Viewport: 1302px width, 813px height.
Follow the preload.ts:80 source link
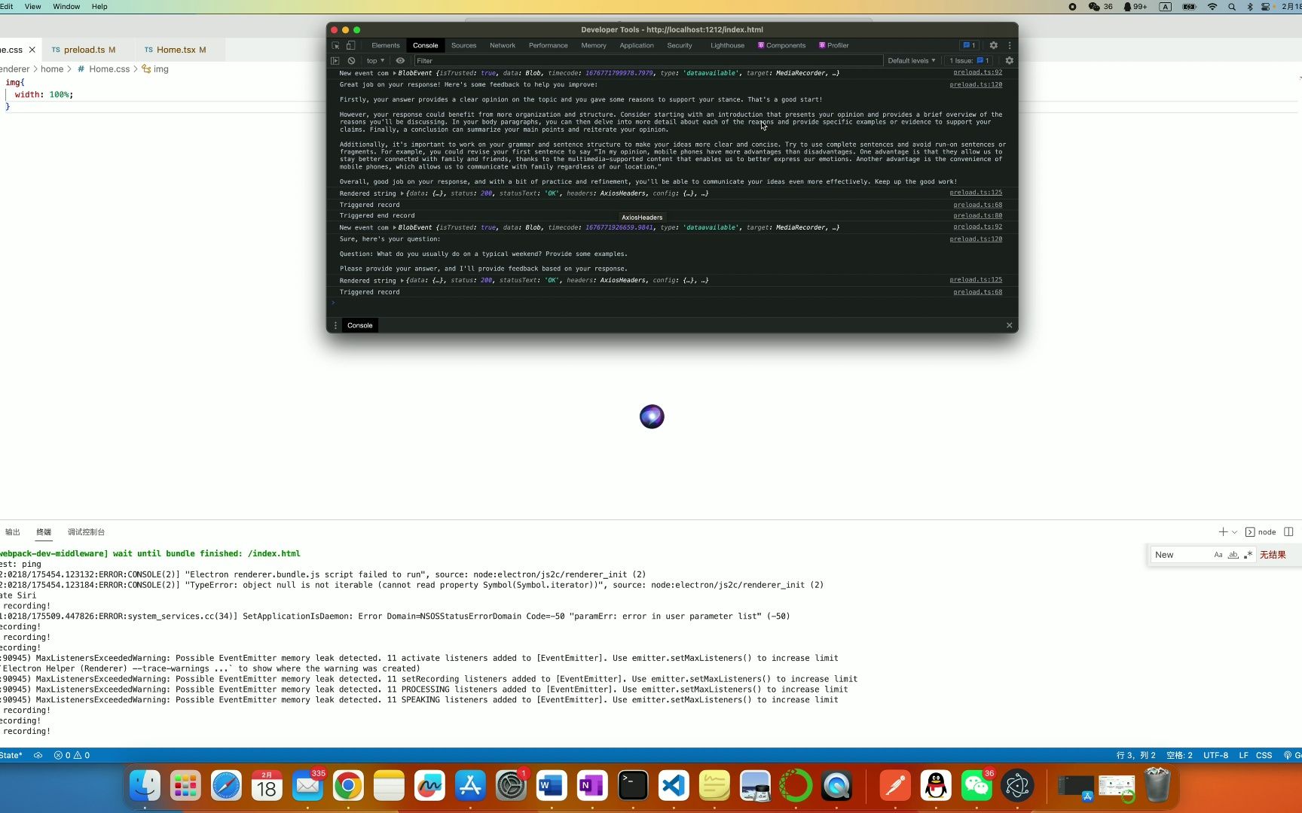977,215
